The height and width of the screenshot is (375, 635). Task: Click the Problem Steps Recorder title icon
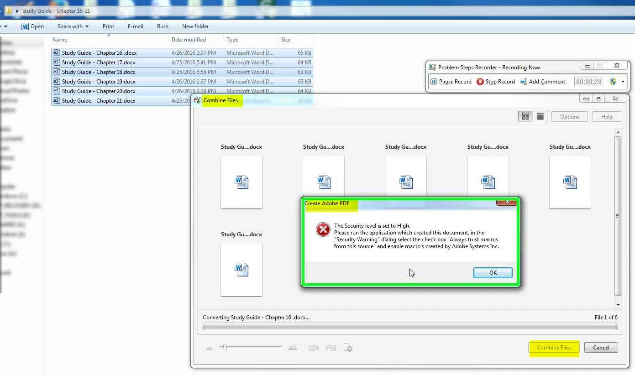coord(432,67)
